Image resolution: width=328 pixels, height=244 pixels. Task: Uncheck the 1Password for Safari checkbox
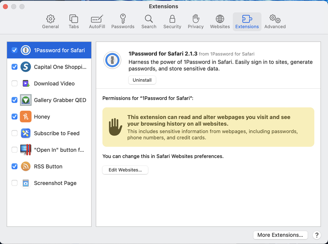point(14,50)
